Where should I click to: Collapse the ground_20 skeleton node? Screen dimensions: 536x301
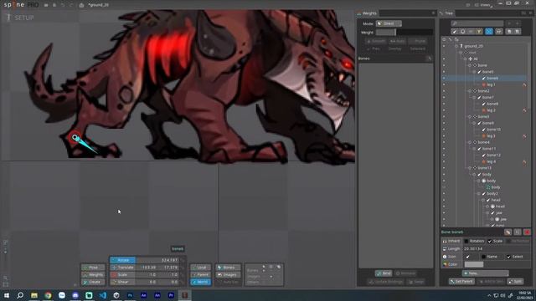[456, 46]
